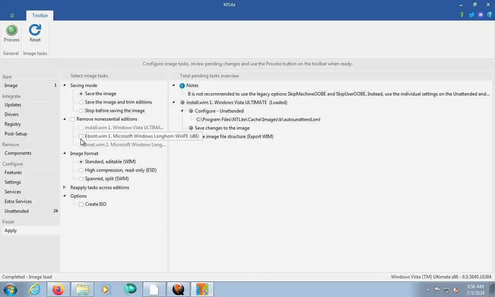Click the Configure - Unattended bullet icon
Image resolution: width=495 pixels, height=297 pixels.
point(191,111)
